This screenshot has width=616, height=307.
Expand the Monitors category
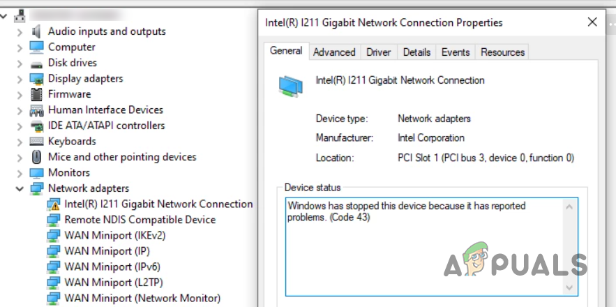click(x=20, y=173)
